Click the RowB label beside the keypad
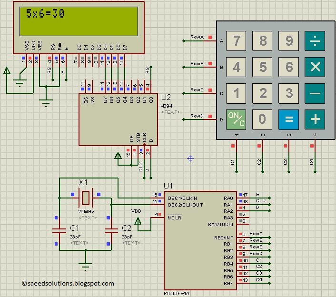This screenshot has height=297, width=336. [197, 64]
